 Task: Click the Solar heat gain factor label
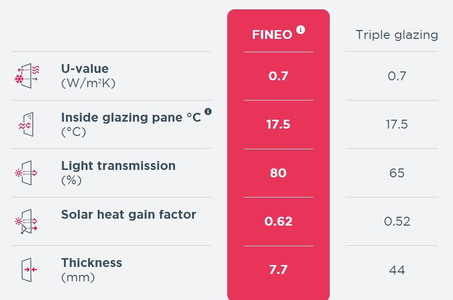[x=129, y=215]
